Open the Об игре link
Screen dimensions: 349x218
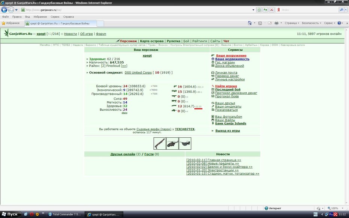tap(86, 34)
